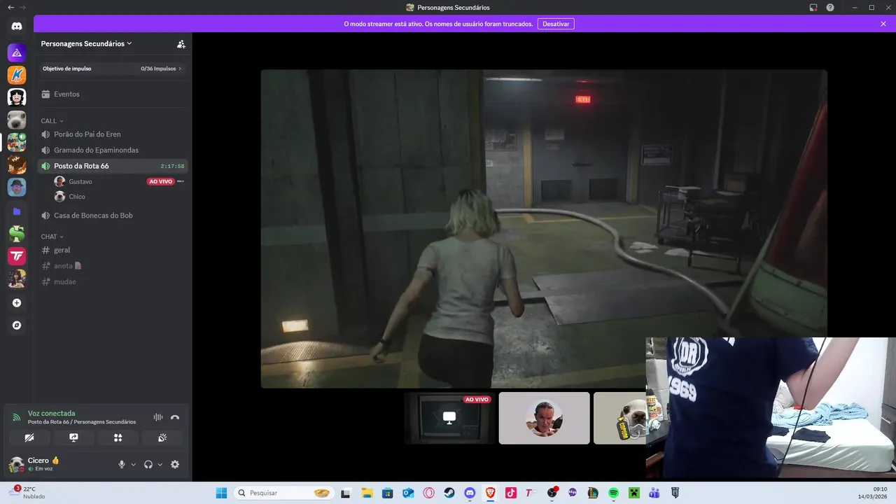Screen dimensions: 896x504
Task: Open discover servers compass icon
Action: pyautogui.click(x=17, y=325)
